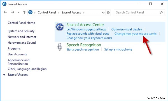Minimize the Ease of Access window
Viewport: 168px width, 101px height.
pos(139,4)
